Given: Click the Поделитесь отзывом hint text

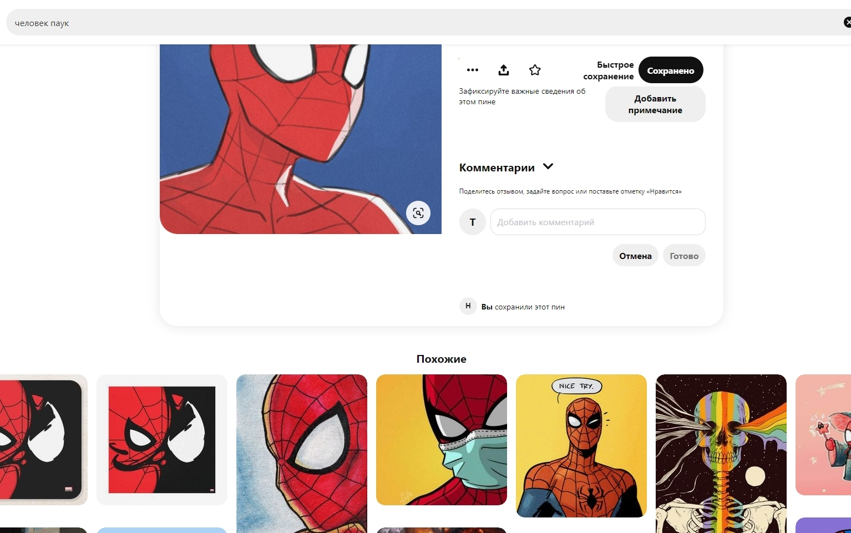Looking at the screenshot, I should point(570,191).
